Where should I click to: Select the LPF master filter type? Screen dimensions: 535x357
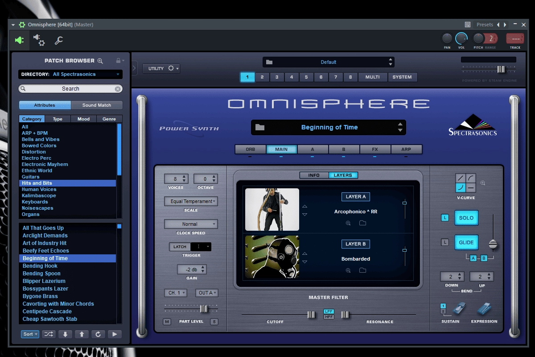pos(329,311)
